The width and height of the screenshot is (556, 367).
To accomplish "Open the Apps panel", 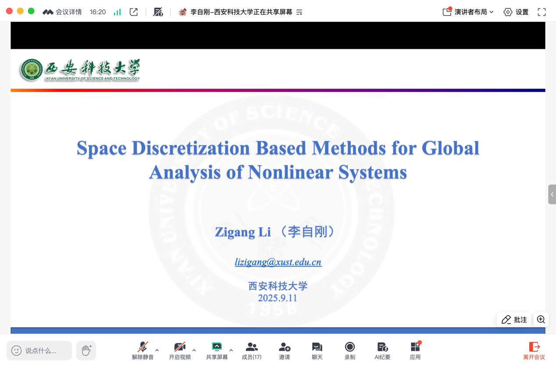I will point(415,351).
